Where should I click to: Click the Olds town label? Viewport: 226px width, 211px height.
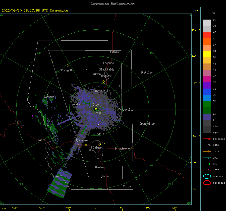pos(96,105)
